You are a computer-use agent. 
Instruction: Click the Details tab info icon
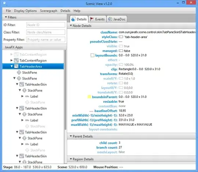(73, 19)
